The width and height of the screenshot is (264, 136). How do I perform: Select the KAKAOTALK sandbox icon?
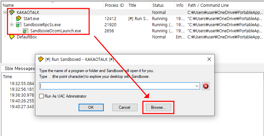click(x=12, y=12)
